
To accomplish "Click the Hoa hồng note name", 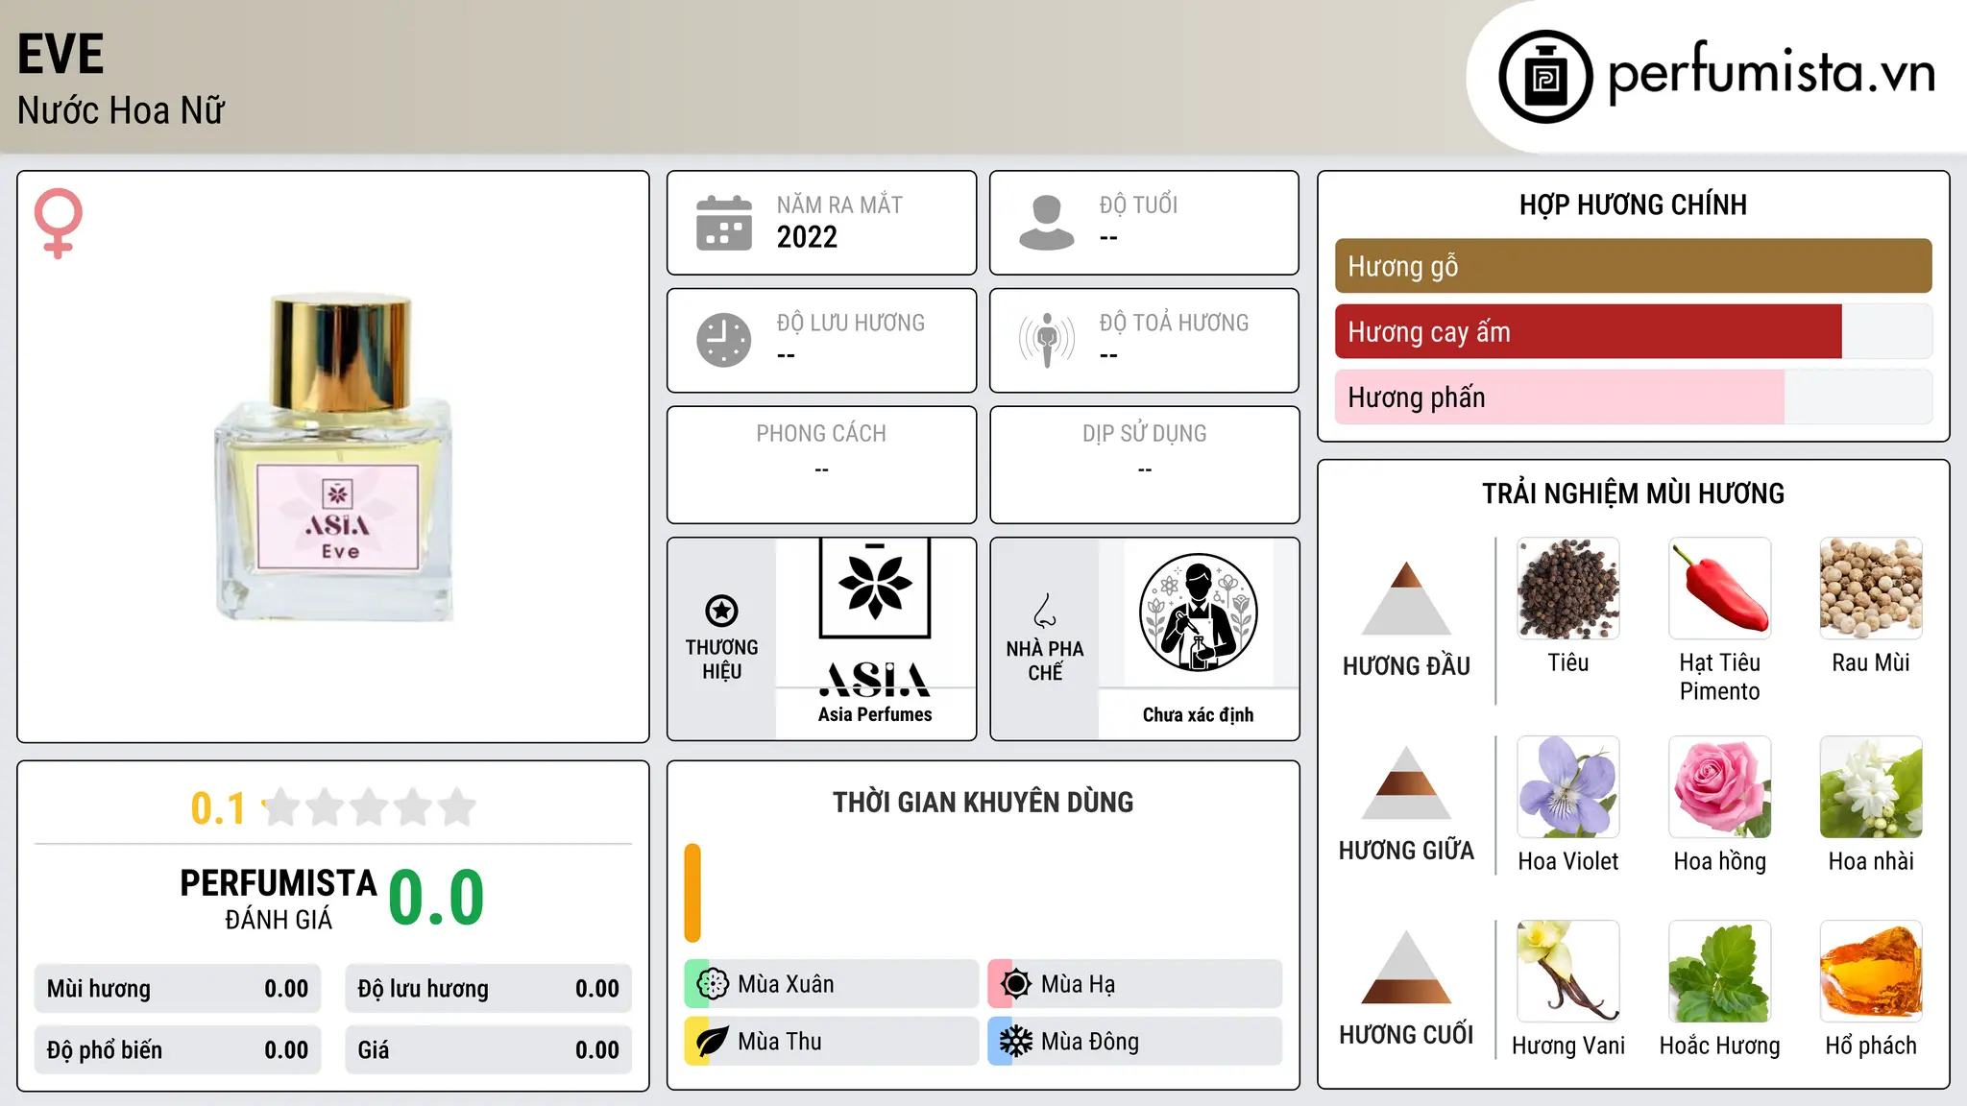I will coord(1720,861).
